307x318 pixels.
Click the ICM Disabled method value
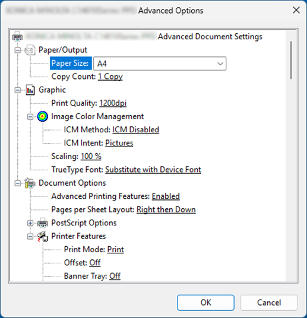click(x=135, y=130)
